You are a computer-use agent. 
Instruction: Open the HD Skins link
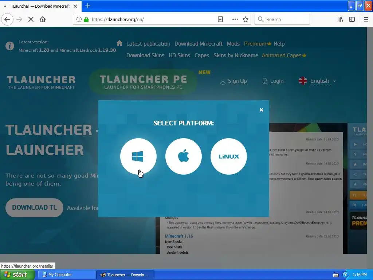(x=179, y=55)
